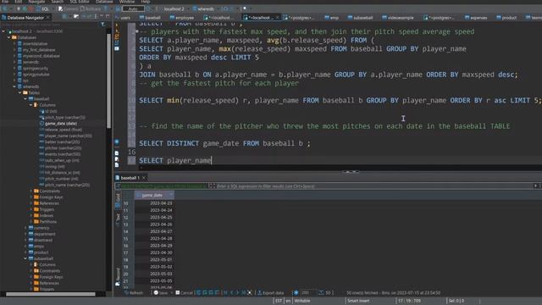Collapse the localhost 2 connection node
This screenshot has width=542, height=305.
[x=3, y=31]
